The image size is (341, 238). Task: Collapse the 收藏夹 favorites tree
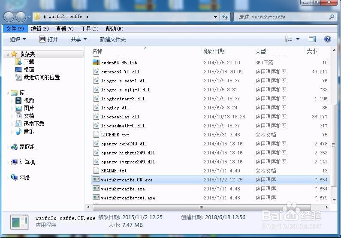click(x=8, y=54)
